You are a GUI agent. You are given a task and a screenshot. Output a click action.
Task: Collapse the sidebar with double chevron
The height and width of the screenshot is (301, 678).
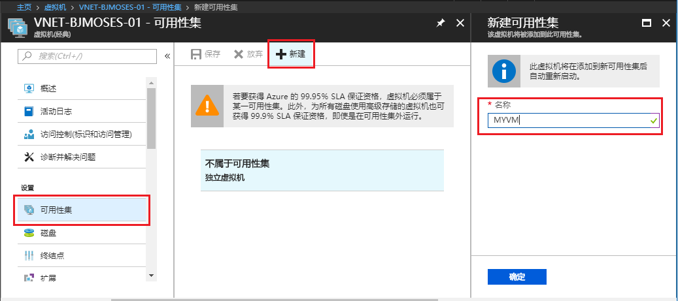[167, 56]
